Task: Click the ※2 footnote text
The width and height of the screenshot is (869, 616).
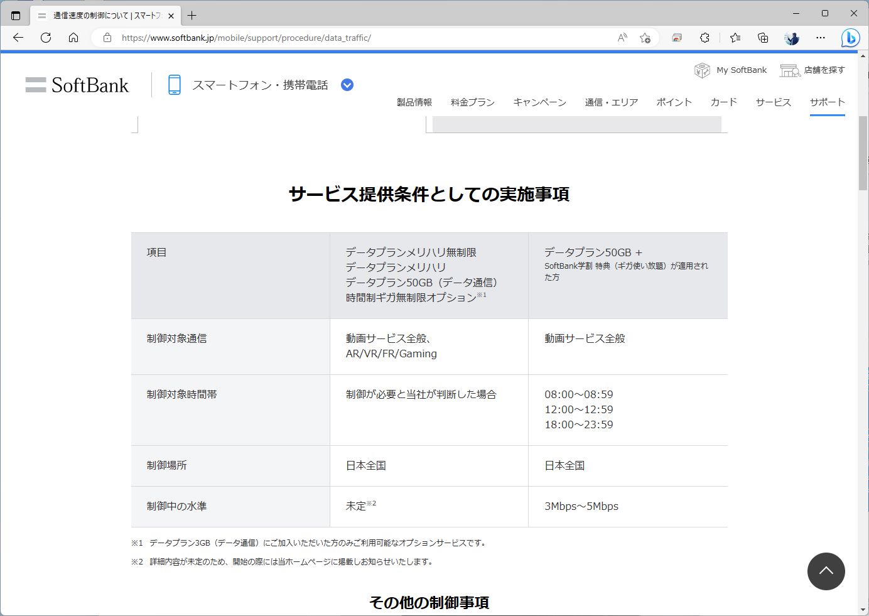Action: tap(283, 561)
